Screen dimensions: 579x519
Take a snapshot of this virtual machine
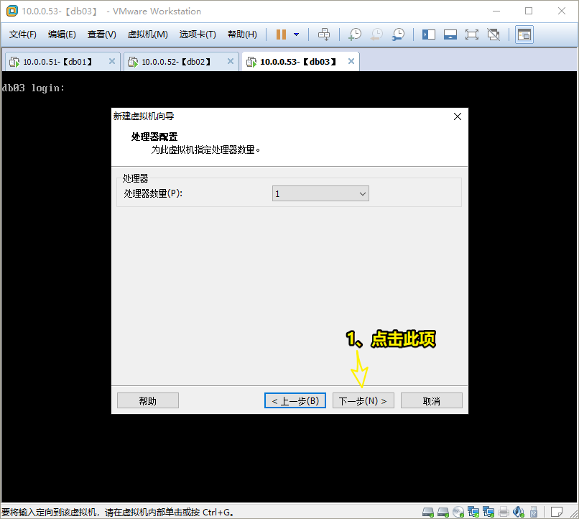click(355, 35)
